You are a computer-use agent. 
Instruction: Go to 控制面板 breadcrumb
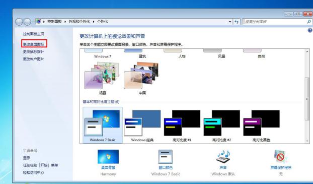click(54, 22)
